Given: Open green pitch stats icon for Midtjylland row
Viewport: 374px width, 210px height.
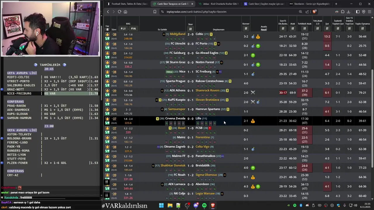Looking at the screenshot, I should click(108, 38).
